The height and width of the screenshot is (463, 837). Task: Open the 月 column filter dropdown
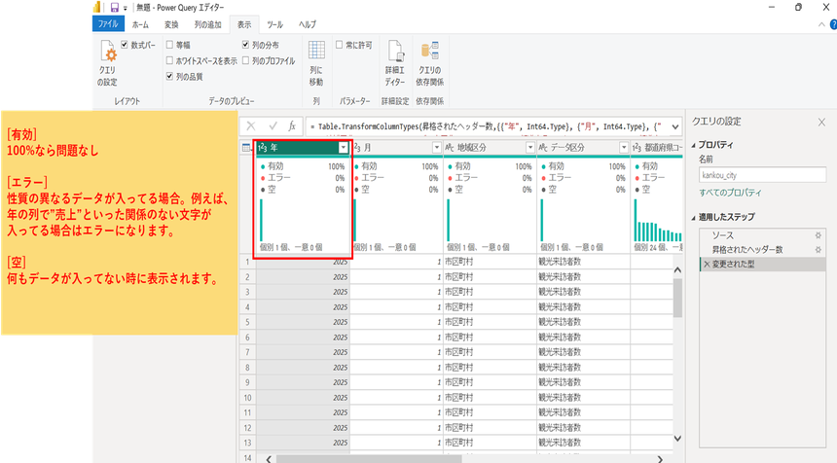(437, 148)
